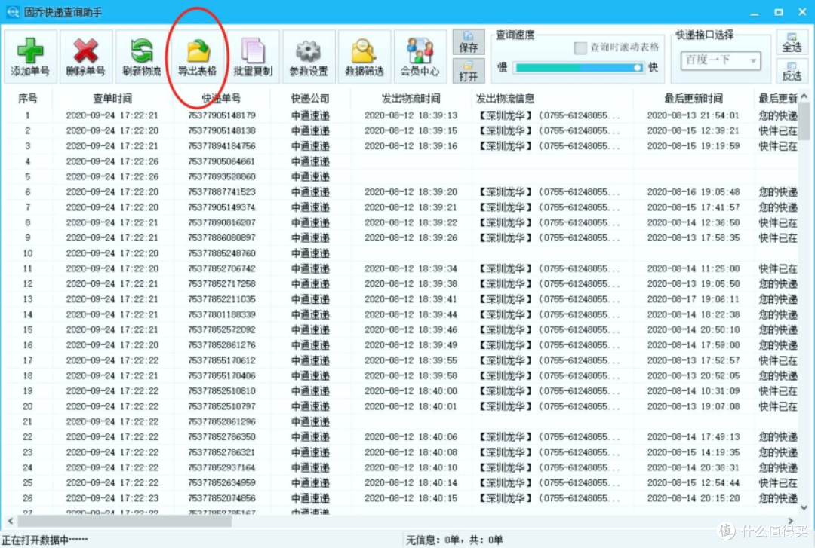Select tracking number 75377893528860
815x548 pixels.
(x=222, y=176)
